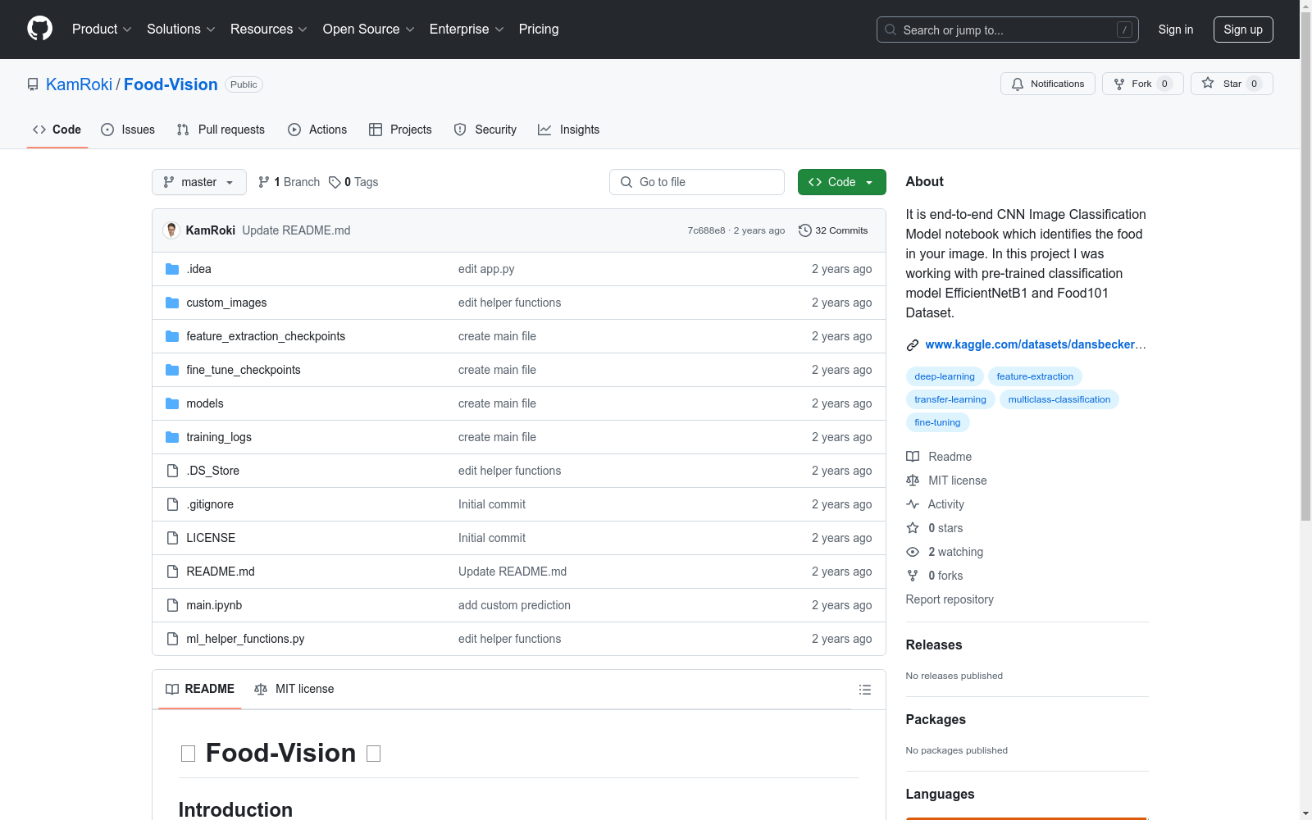The width and height of the screenshot is (1312, 820).
Task: Click the 7c688e8 commit hash
Action: point(706,230)
